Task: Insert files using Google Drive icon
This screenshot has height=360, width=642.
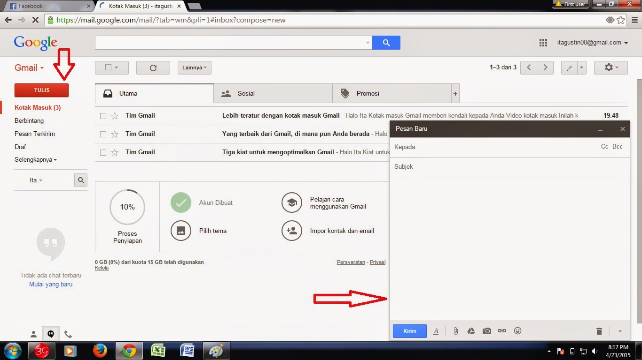Action: [x=471, y=331]
